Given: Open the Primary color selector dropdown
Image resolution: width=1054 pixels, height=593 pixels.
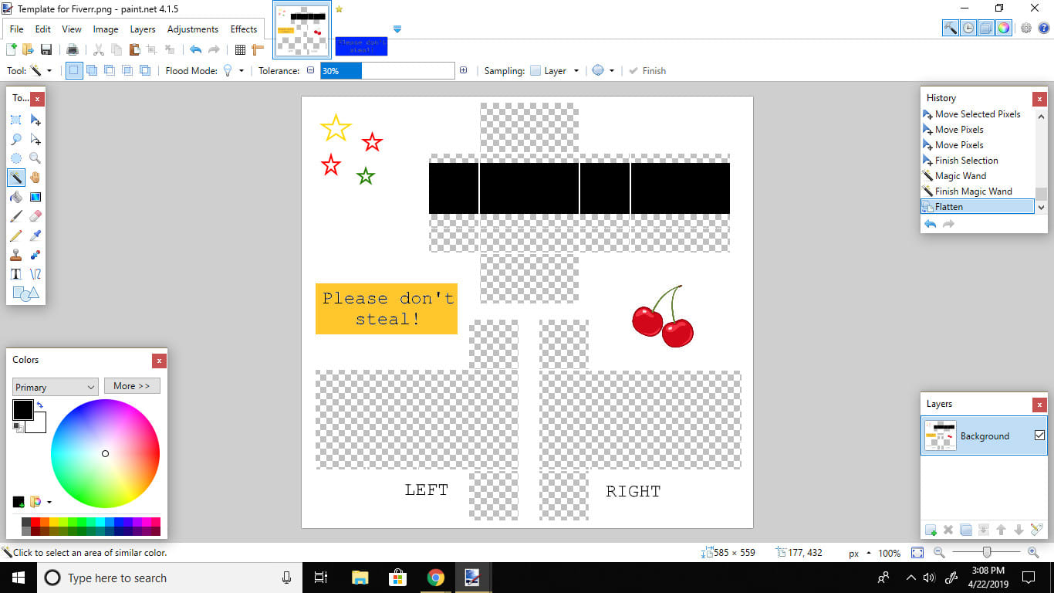Looking at the screenshot, I should [55, 387].
